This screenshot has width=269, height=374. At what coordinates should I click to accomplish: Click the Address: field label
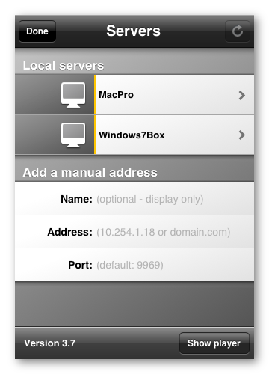tap(70, 232)
